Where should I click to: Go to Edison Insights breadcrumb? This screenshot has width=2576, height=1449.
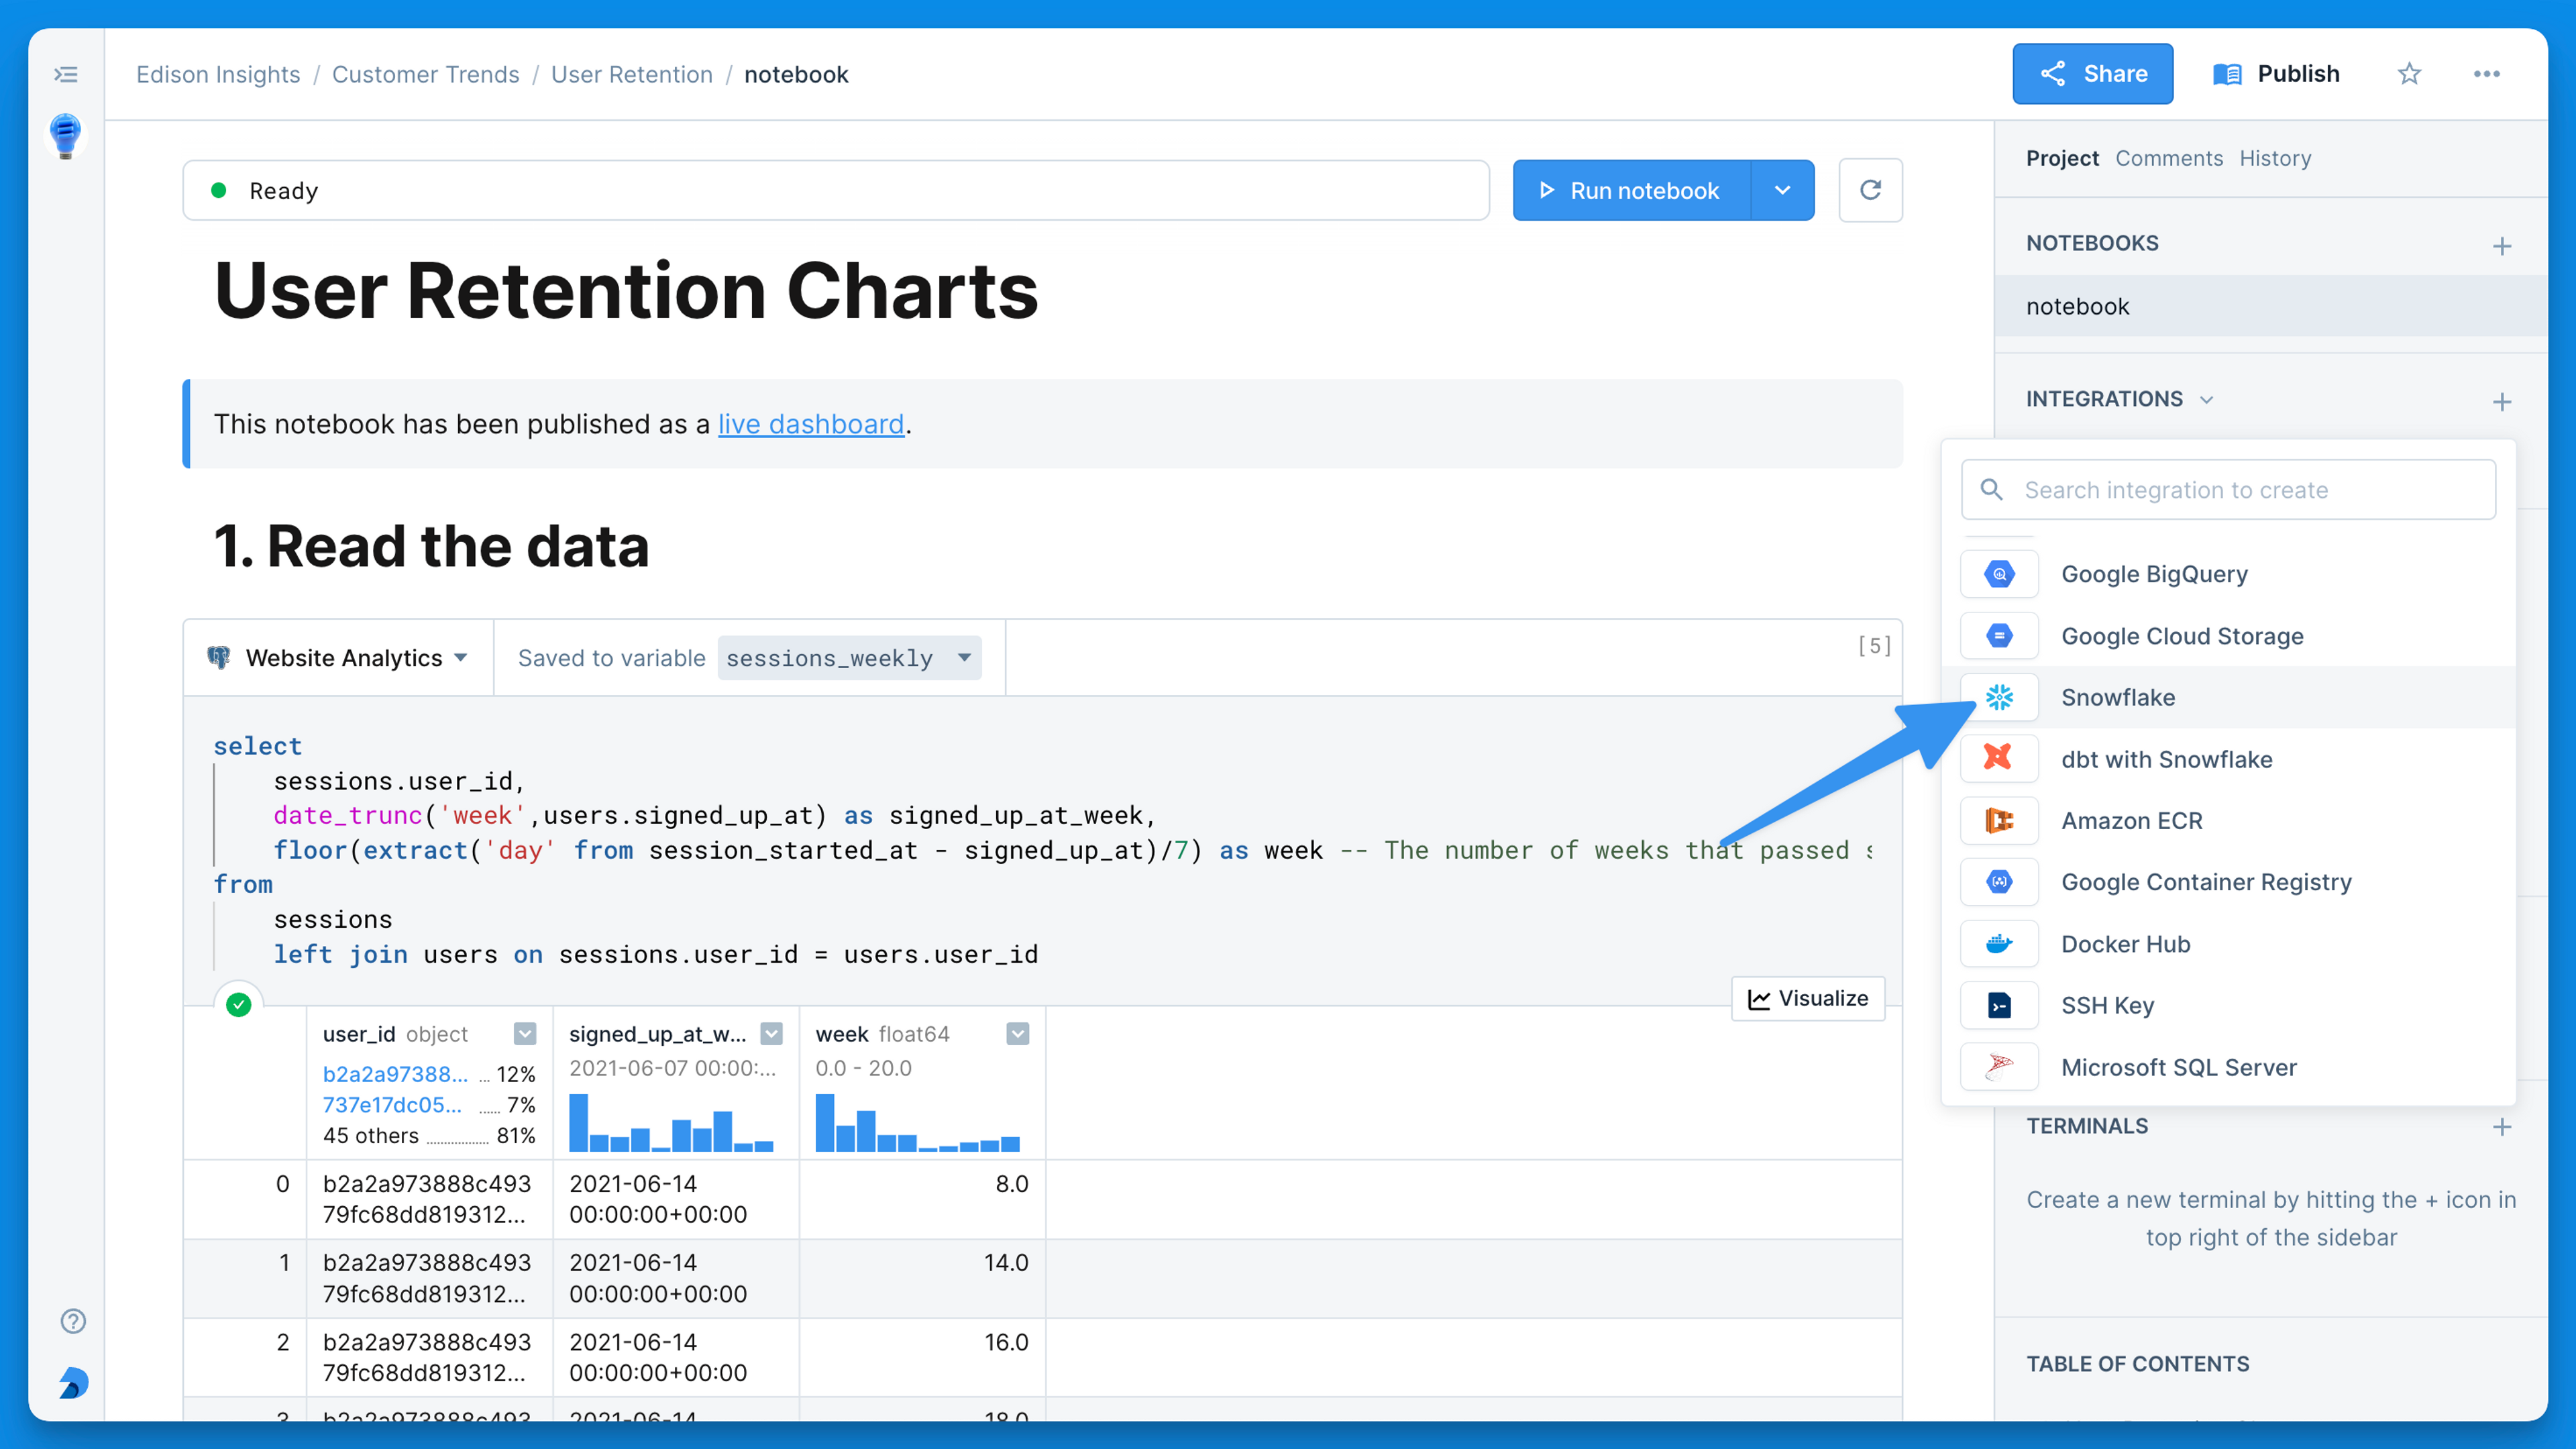(218, 74)
